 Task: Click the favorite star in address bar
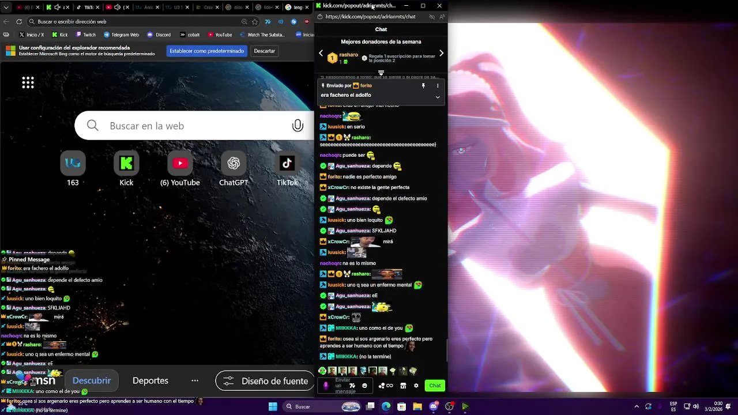[255, 21]
